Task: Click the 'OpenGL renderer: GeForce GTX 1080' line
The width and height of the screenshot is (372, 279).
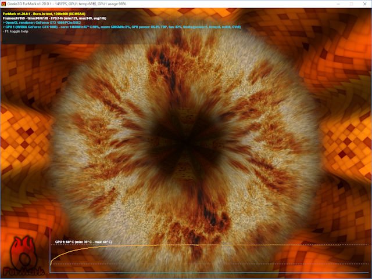Action: (x=42, y=23)
